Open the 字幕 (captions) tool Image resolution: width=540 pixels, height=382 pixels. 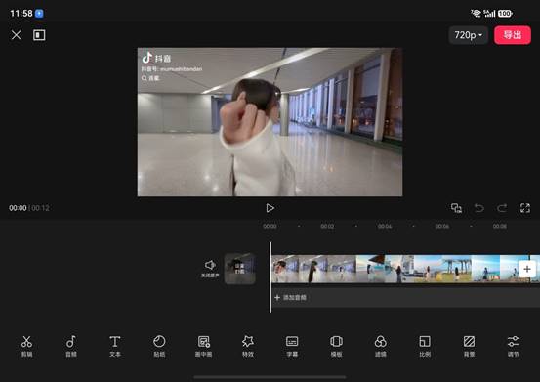click(292, 346)
